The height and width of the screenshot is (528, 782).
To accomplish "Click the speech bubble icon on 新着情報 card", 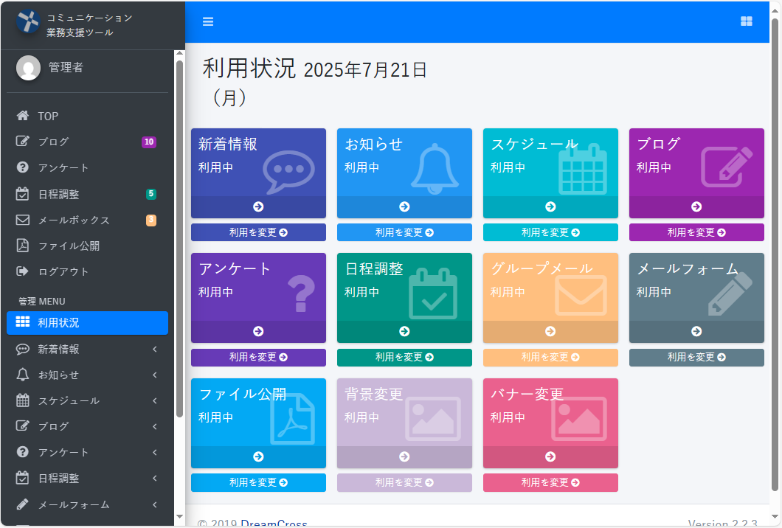I will (288, 172).
